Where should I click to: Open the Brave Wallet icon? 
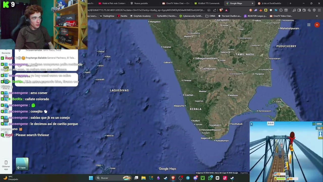(x=304, y=10)
